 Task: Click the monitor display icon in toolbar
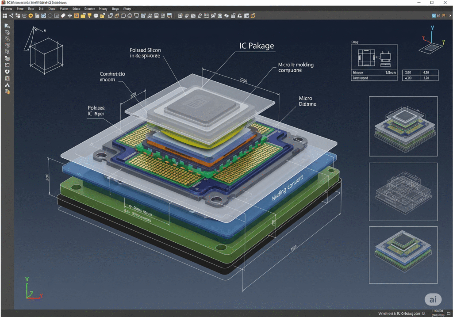coord(137,16)
